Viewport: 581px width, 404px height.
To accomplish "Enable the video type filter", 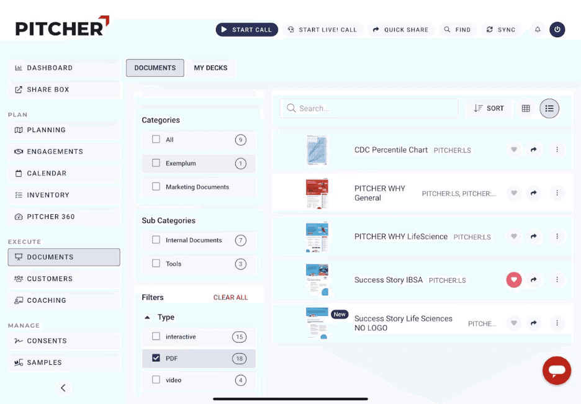I will click(156, 380).
